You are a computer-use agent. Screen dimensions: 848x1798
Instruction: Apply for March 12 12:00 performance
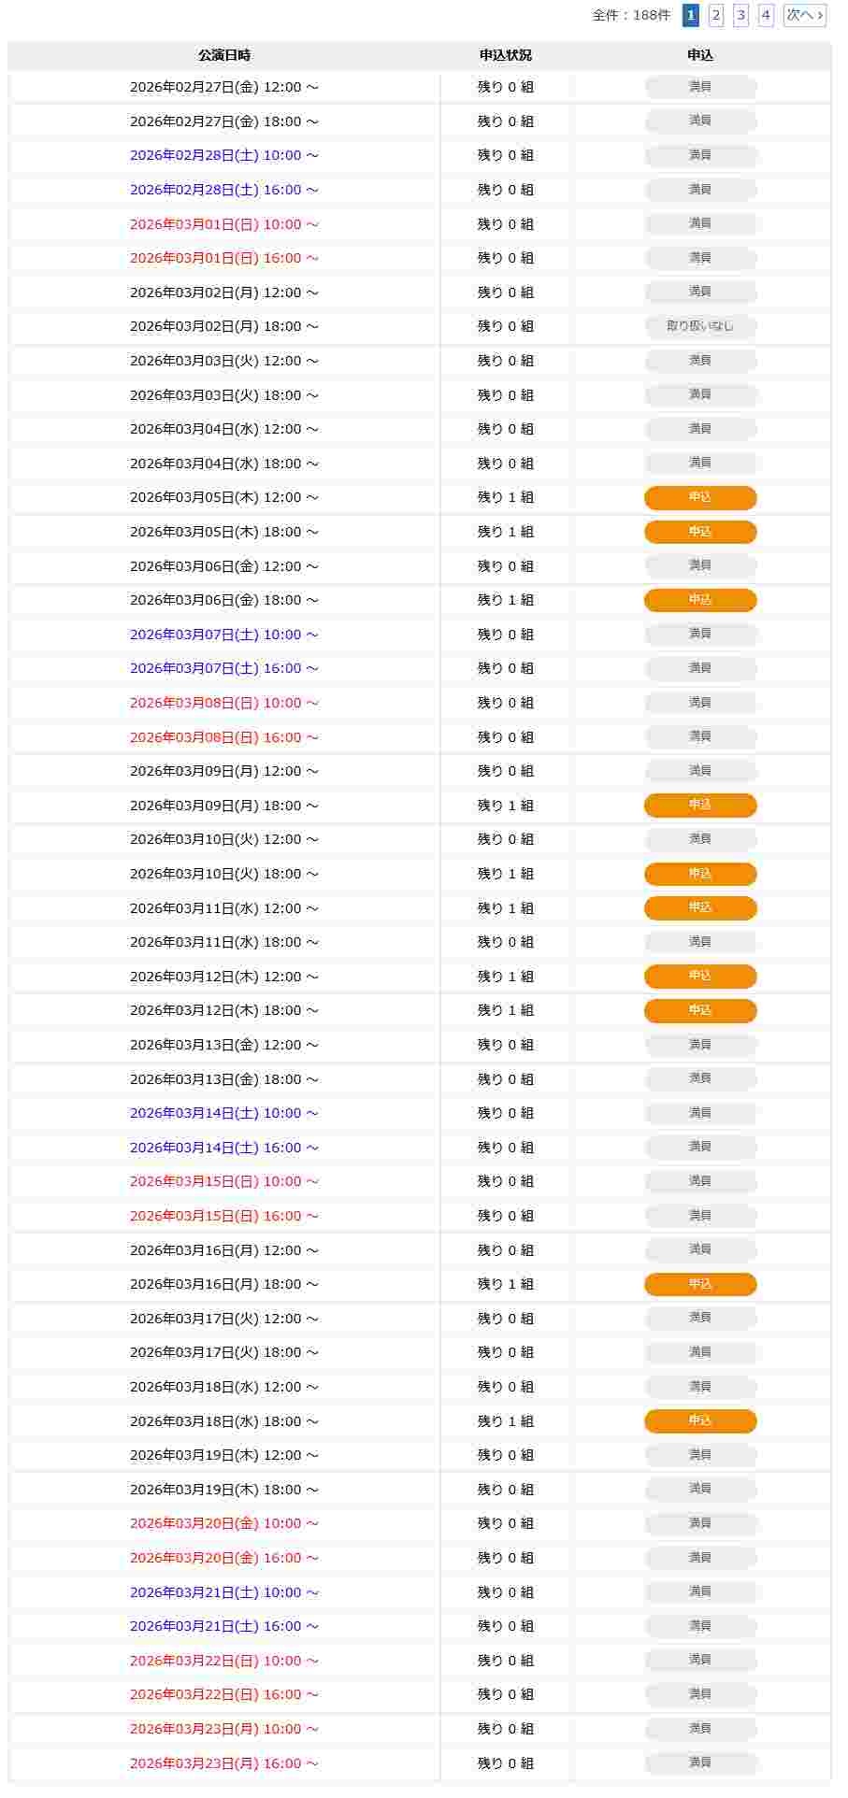(x=700, y=976)
